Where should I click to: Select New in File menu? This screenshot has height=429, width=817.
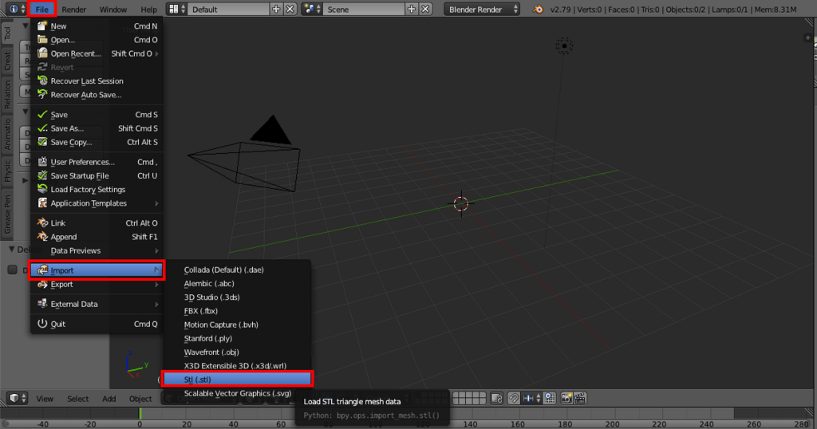pos(97,26)
